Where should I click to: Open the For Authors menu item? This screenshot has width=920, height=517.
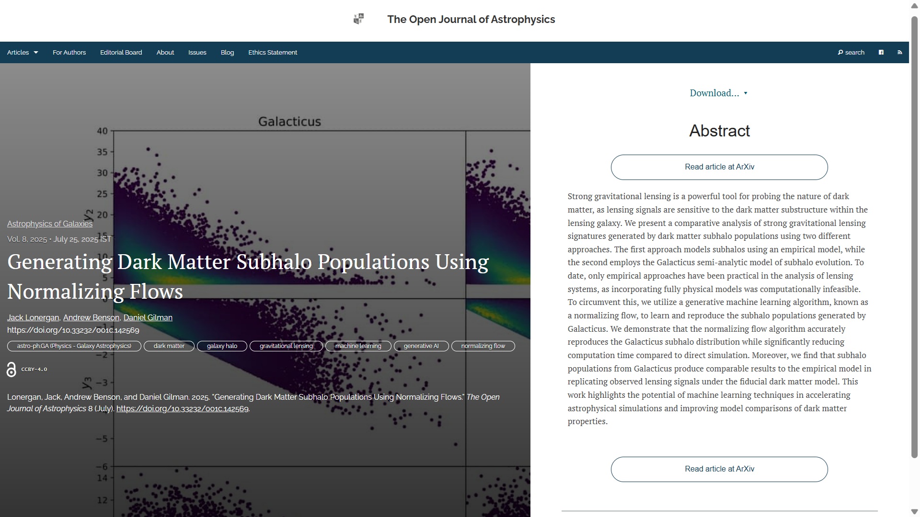click(69, 53)
